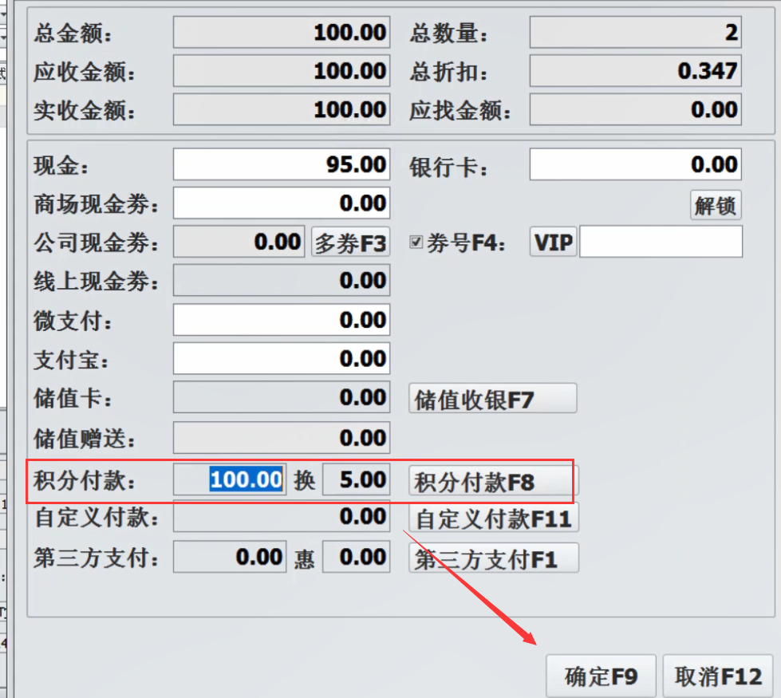
Task: Open 自定义付款F11 custom payment
Action: click(494, 519)
